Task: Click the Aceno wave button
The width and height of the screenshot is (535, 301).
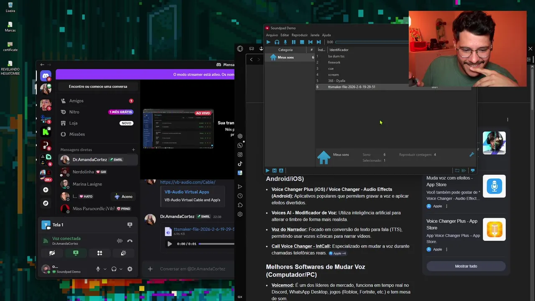Action: (124, 196)
